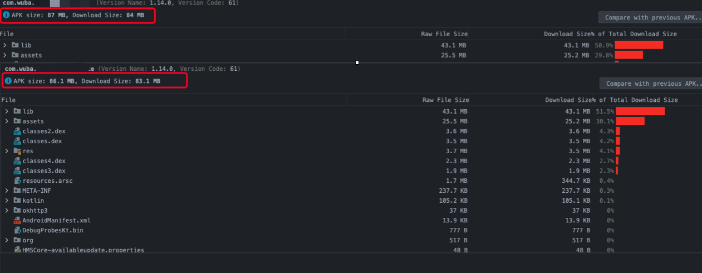Click the resources.arsc file icon

pyautogui.click(x=17, y=181)
